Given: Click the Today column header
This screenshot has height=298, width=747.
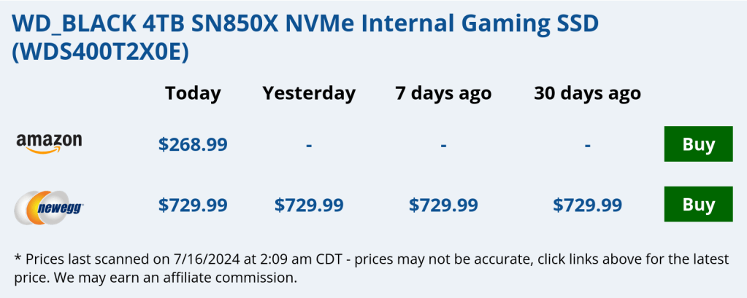Looking at the screenshot, I should [x=193, y=93].
